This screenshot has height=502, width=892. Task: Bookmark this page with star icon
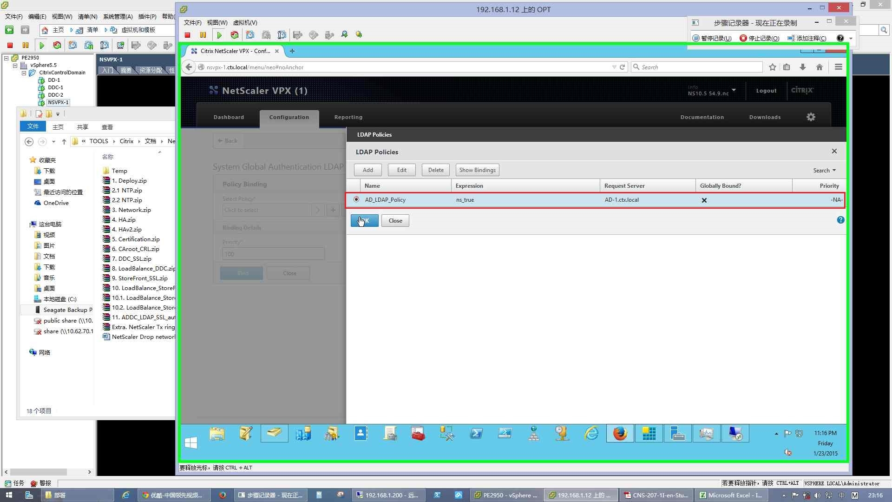772,67
